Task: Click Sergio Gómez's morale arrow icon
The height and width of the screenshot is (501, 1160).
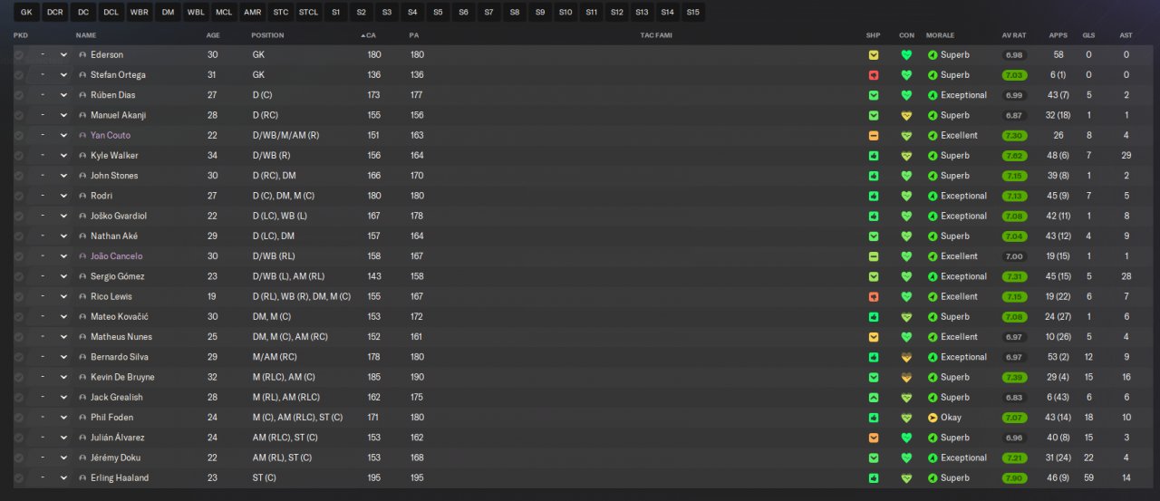Action: (933, 276)
